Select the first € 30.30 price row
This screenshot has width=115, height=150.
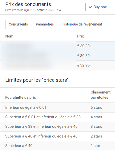pyautogui.click(x=58, y=46)
